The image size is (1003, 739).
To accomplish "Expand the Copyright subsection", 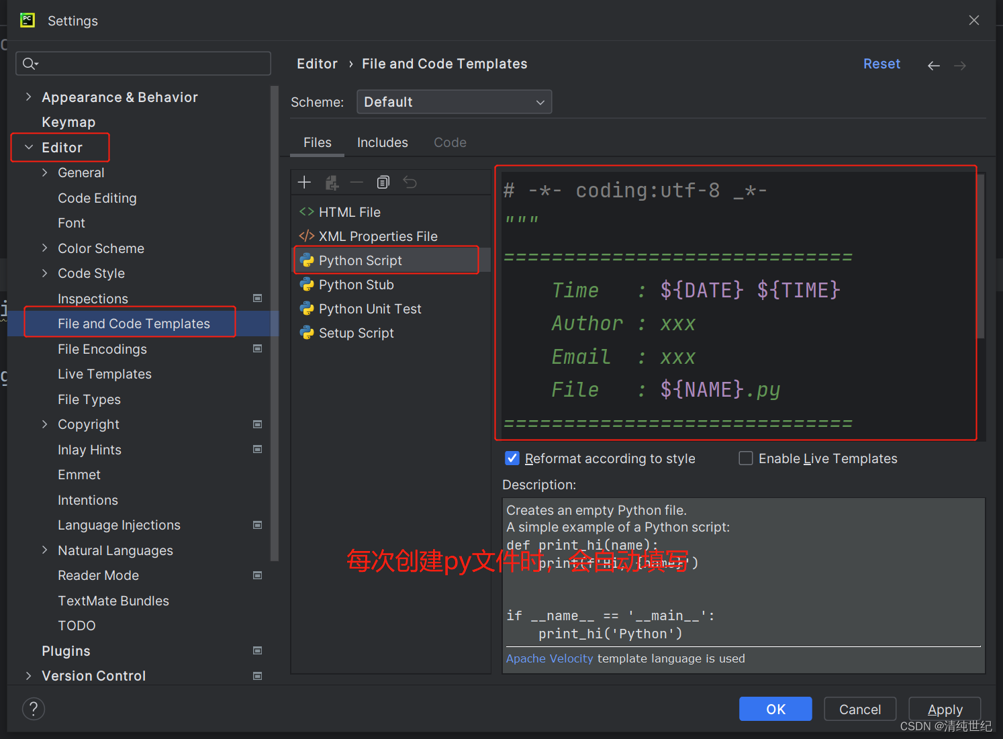I will (x=44, y=424).
